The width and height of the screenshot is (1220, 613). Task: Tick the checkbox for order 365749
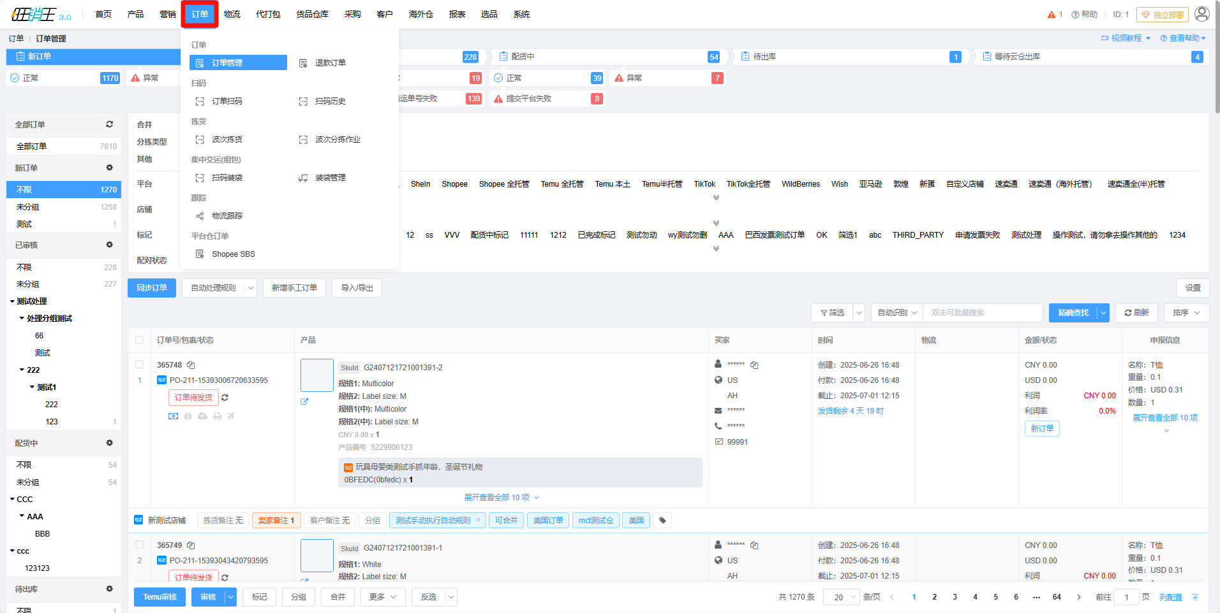tap(139, 545)
